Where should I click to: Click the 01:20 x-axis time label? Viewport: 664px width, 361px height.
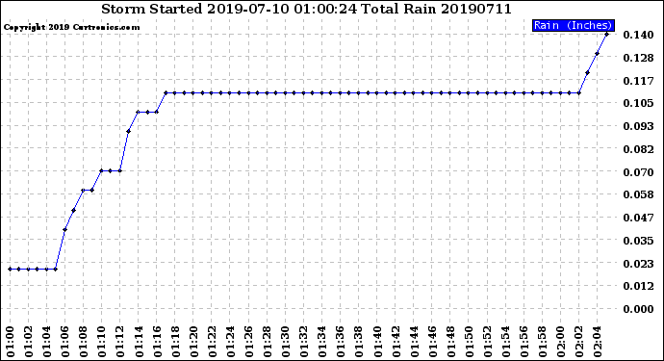point(193,342)
